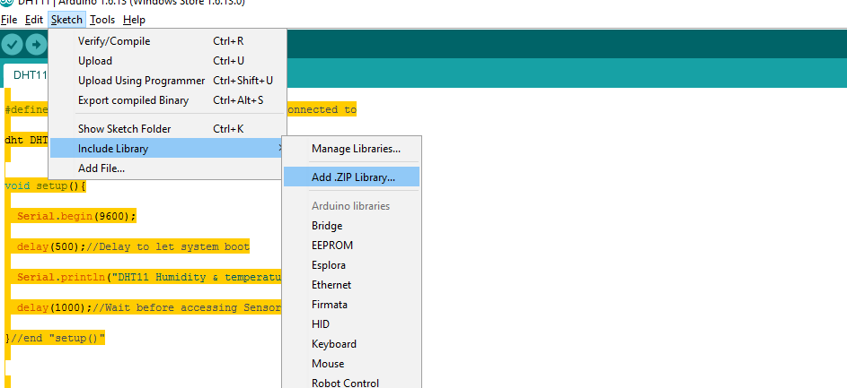847x388 pixels.
Task: Open Manage Libraries... dialog
Action: click(356, 149)
